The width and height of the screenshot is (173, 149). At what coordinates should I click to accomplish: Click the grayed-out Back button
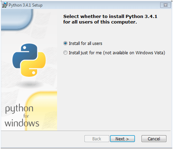97,139
